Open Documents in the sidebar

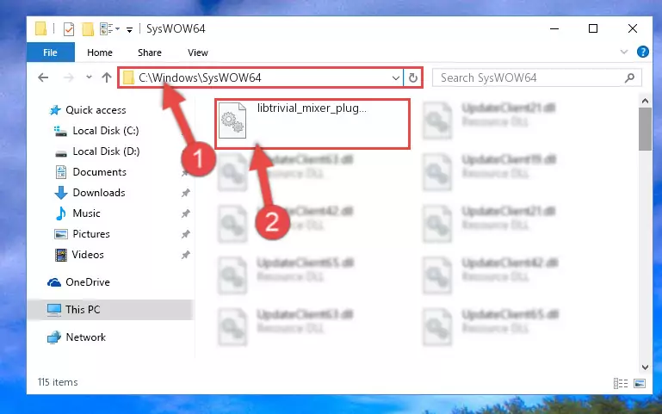(x=99, y=172)
